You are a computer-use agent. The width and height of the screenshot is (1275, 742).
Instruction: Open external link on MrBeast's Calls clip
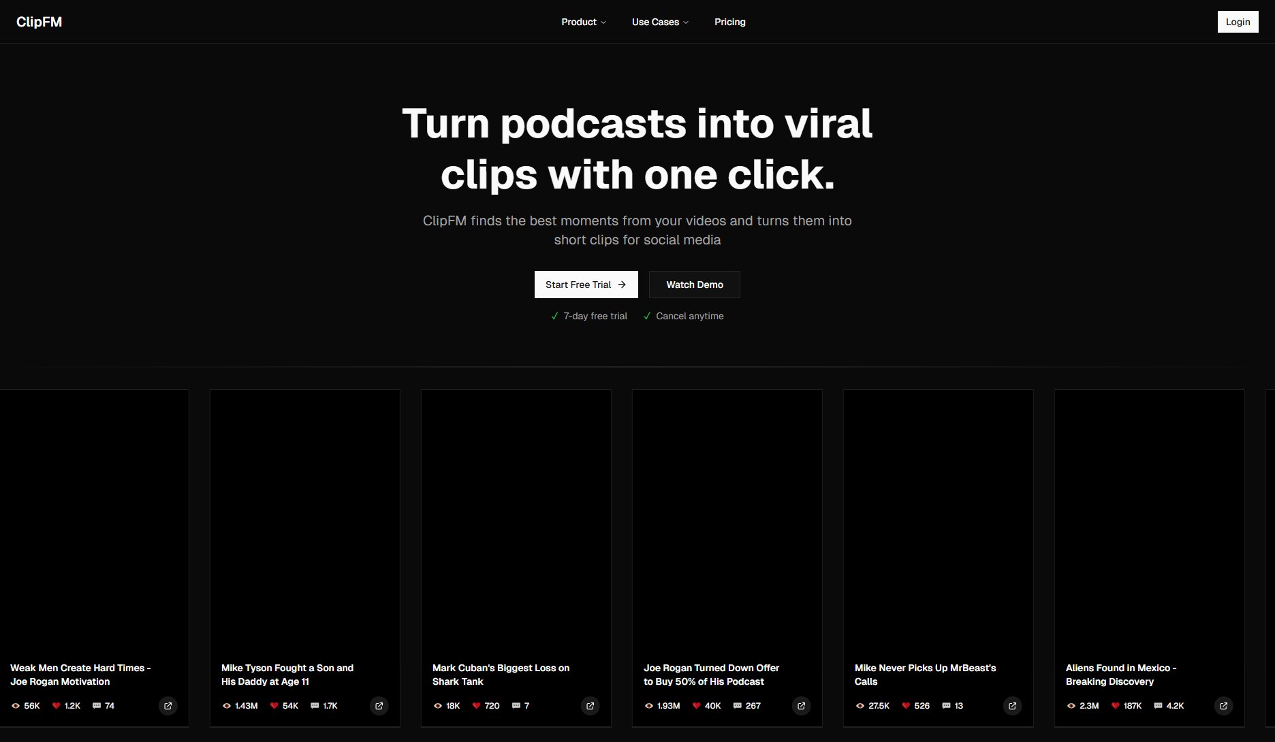click(x=1013, y=706)
